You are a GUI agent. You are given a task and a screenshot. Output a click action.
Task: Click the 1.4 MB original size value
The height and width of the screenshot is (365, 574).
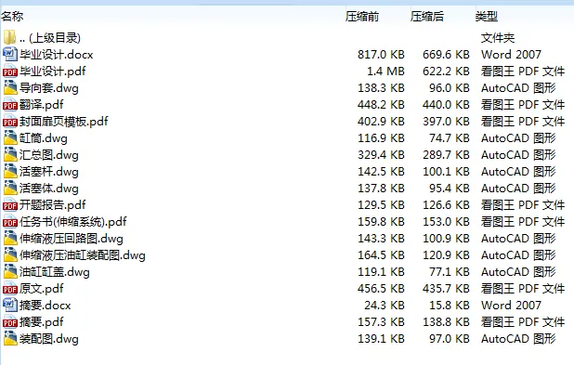coord(385,71)
